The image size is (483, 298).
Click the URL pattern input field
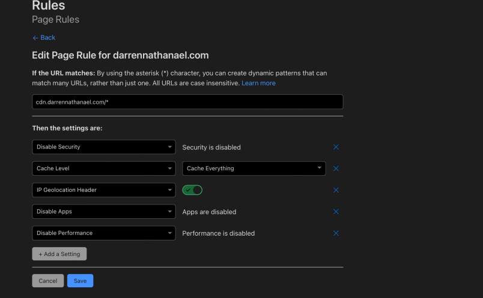point(187,102)
